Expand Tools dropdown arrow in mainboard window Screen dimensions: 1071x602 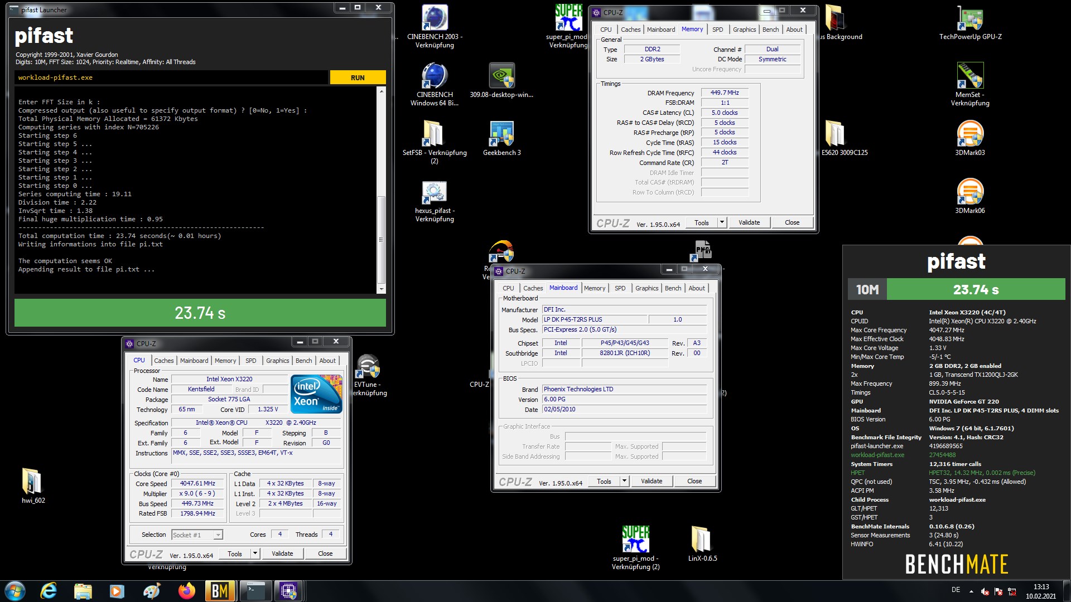point(624,481)
